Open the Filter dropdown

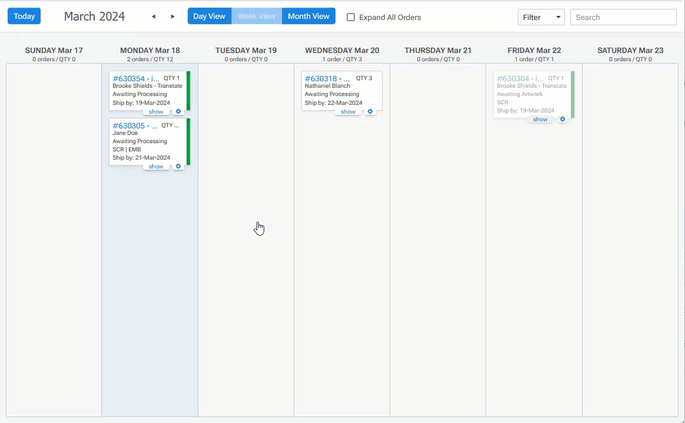pos(541,17)
